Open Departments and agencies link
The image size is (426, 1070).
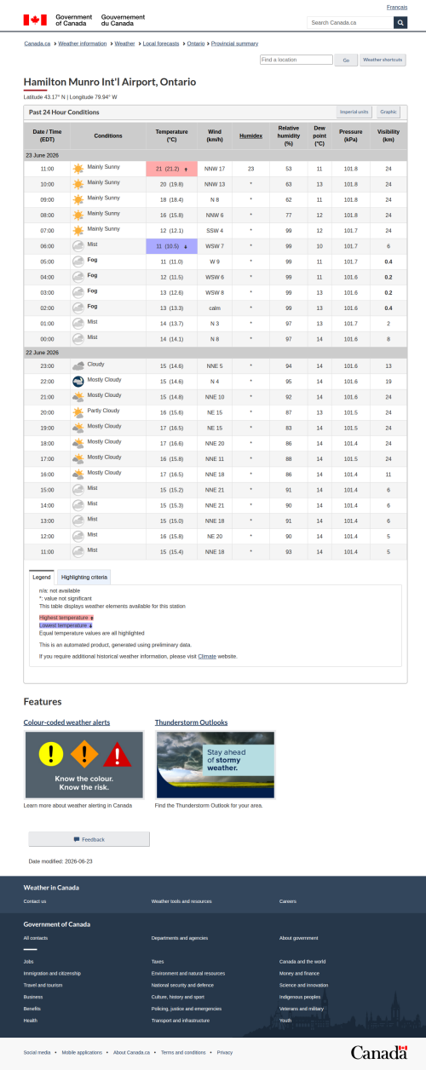tap(180, 938)
